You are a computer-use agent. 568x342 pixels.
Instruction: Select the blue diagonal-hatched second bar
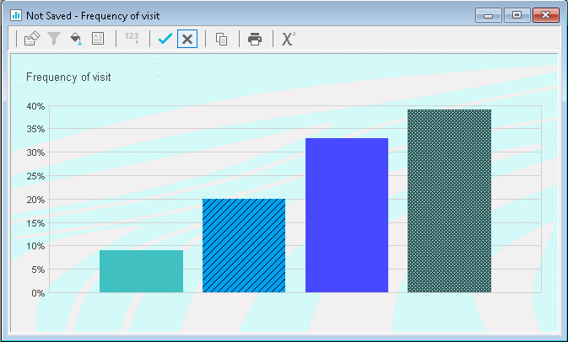(244, 245)
